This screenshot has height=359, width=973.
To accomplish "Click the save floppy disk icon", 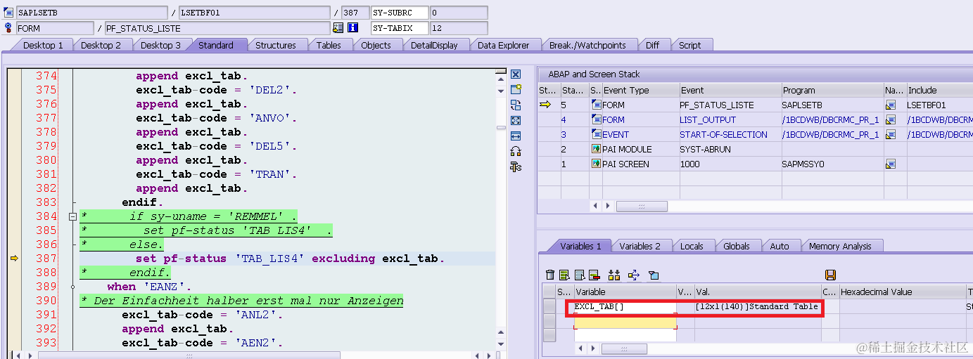I will tap(830, 275).
